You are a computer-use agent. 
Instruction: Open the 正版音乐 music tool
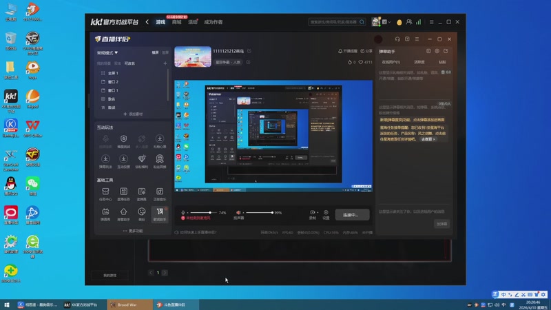pos(160,194)
